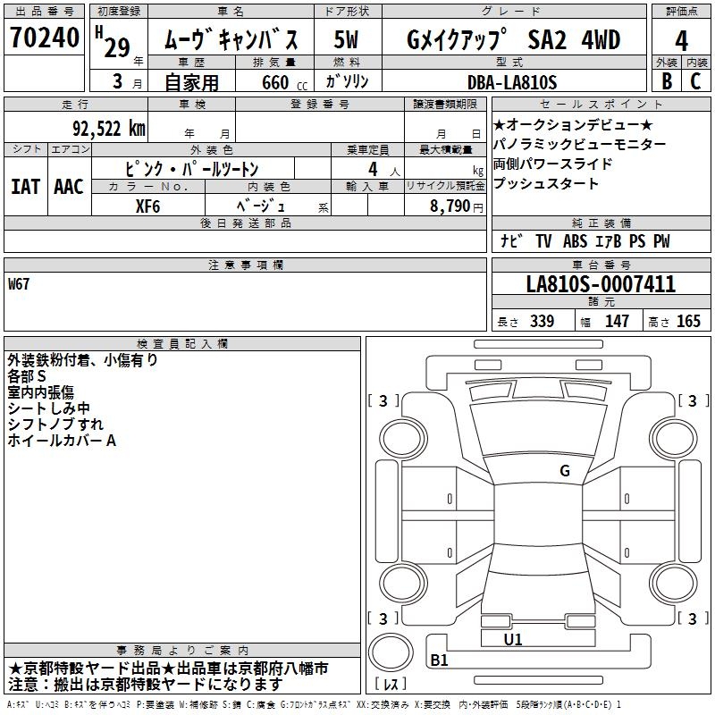Screen dimensions: 715x715
Task: Click the U1 dent mark on the diagram
Action: pos(513,640)
